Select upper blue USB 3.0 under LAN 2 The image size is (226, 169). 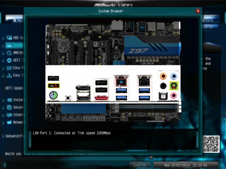tap(144, 91)
